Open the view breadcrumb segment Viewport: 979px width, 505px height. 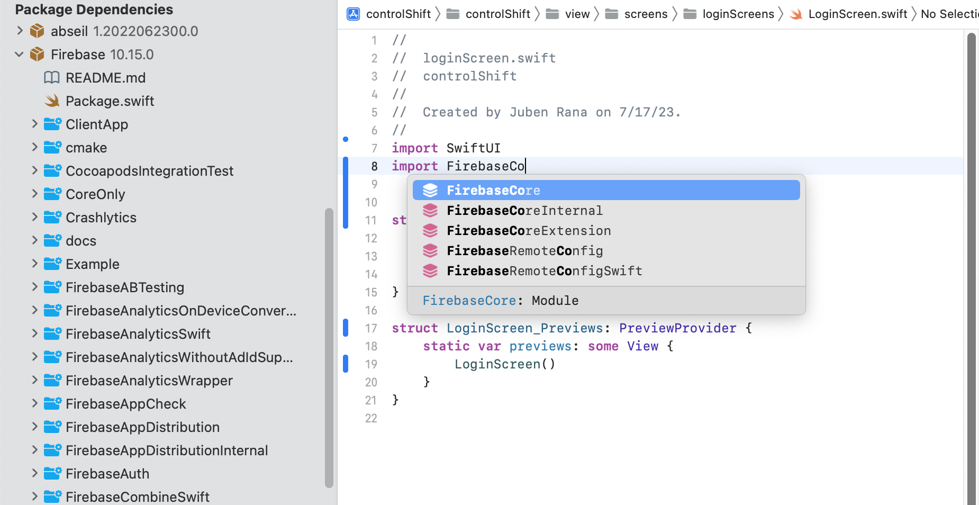pyautogui.click(x=568, y=14)
